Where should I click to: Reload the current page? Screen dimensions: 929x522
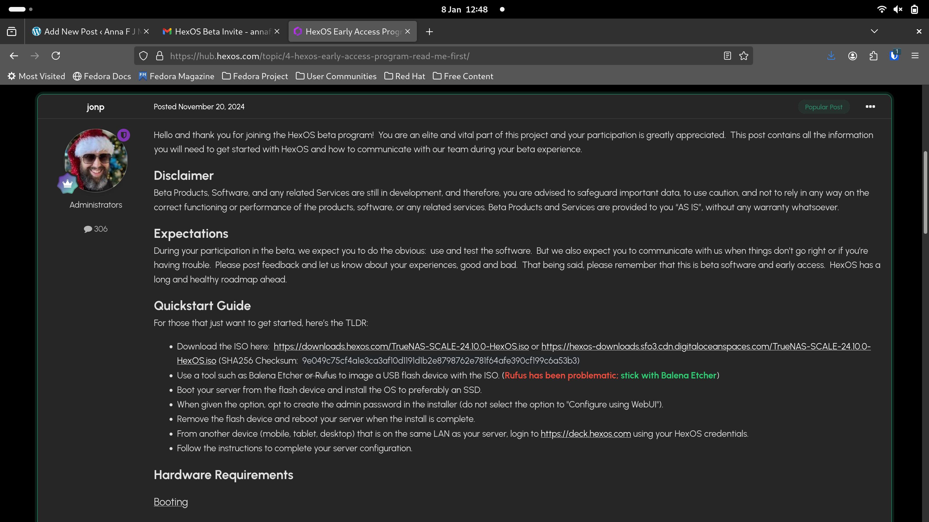(x=55, y=56)
